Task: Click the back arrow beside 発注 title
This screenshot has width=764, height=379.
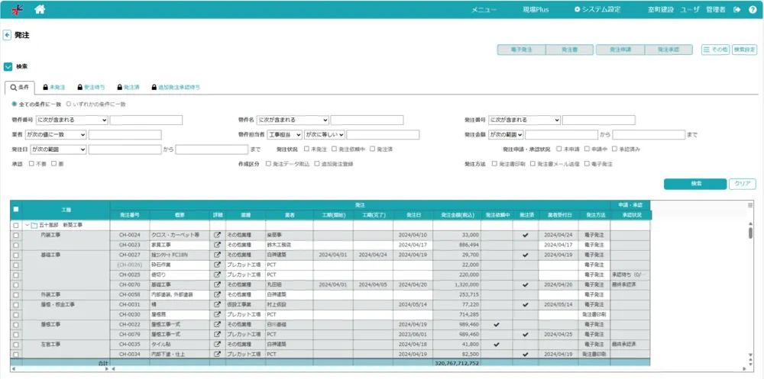Action: pos(7,35)
